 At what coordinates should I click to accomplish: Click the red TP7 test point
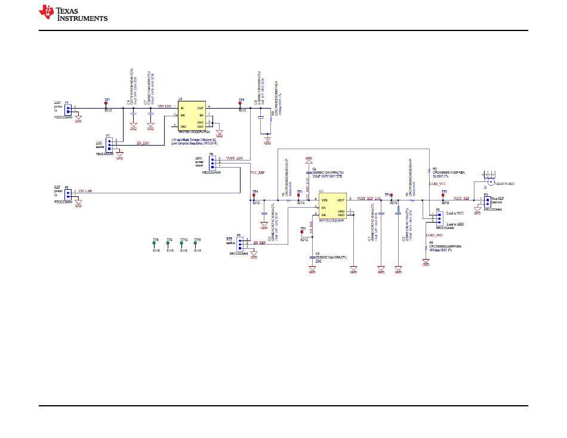click(106, 103)
